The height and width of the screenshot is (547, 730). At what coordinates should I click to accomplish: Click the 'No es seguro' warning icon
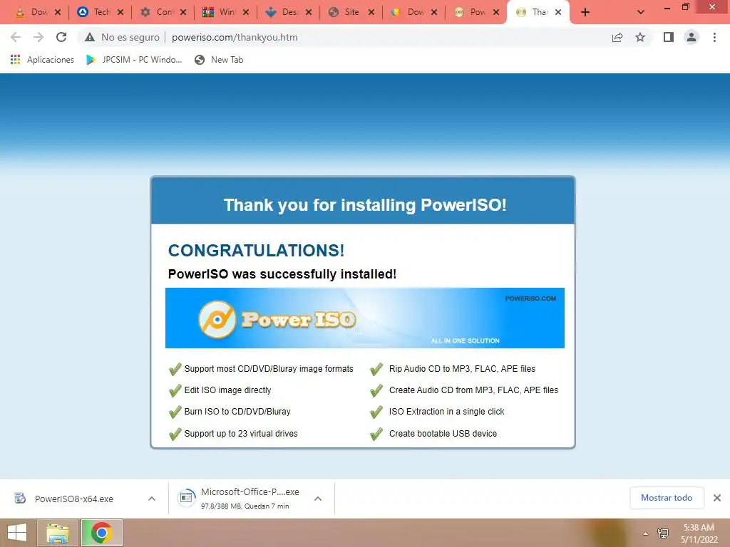click(x=90, y=37)
